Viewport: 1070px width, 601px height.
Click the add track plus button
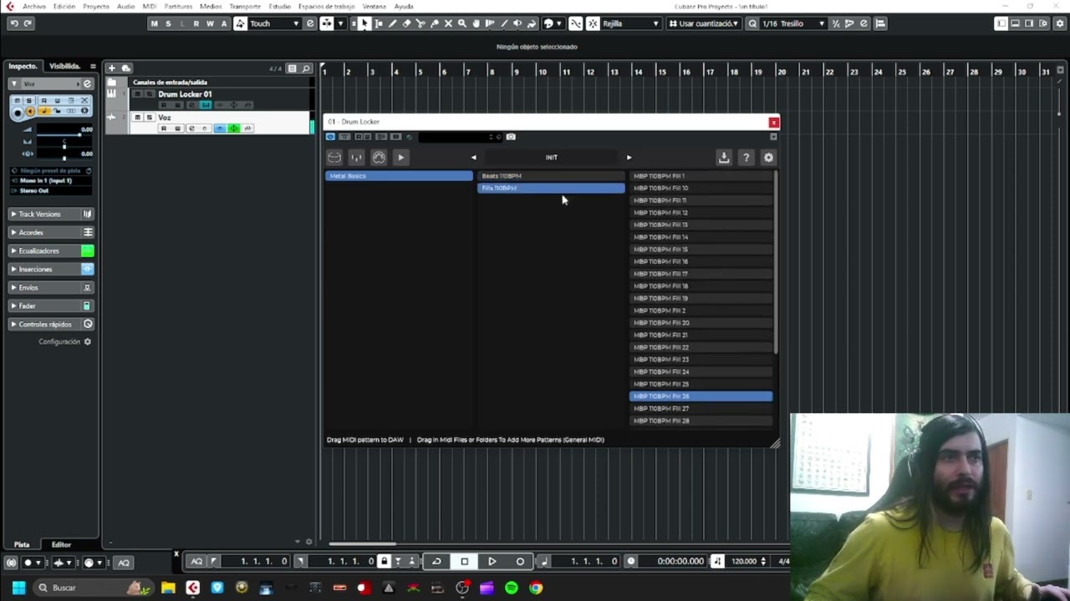pyautogui.click(x=111, y=68)
